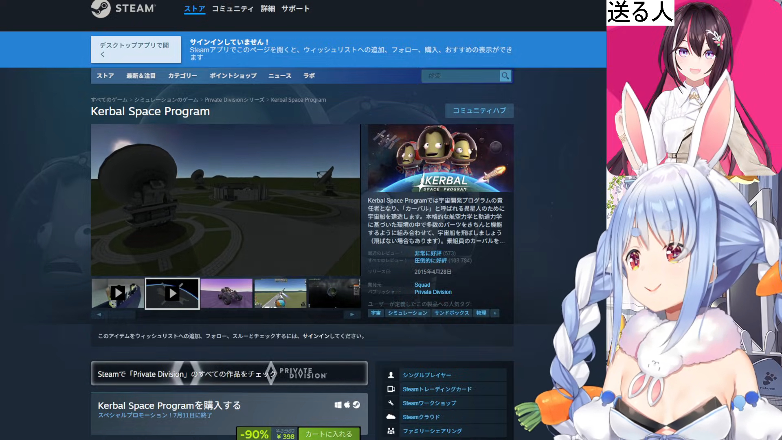This screenshot has width=782, height=440.
Task: Open the ポイントショップ menu item
Action: 233,76
